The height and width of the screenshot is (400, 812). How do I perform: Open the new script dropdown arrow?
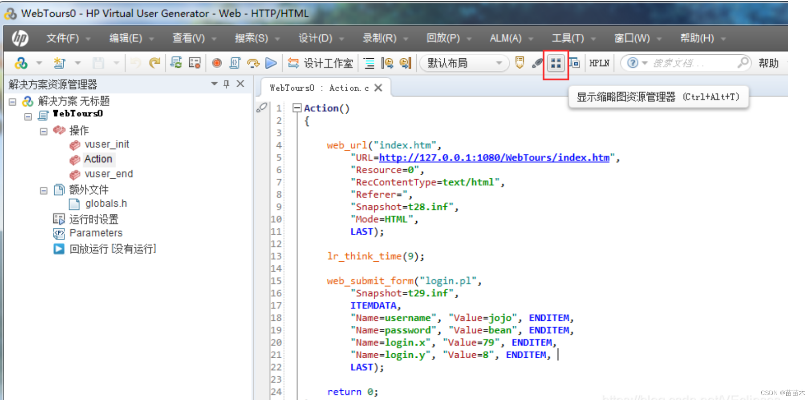click(78, 63)
